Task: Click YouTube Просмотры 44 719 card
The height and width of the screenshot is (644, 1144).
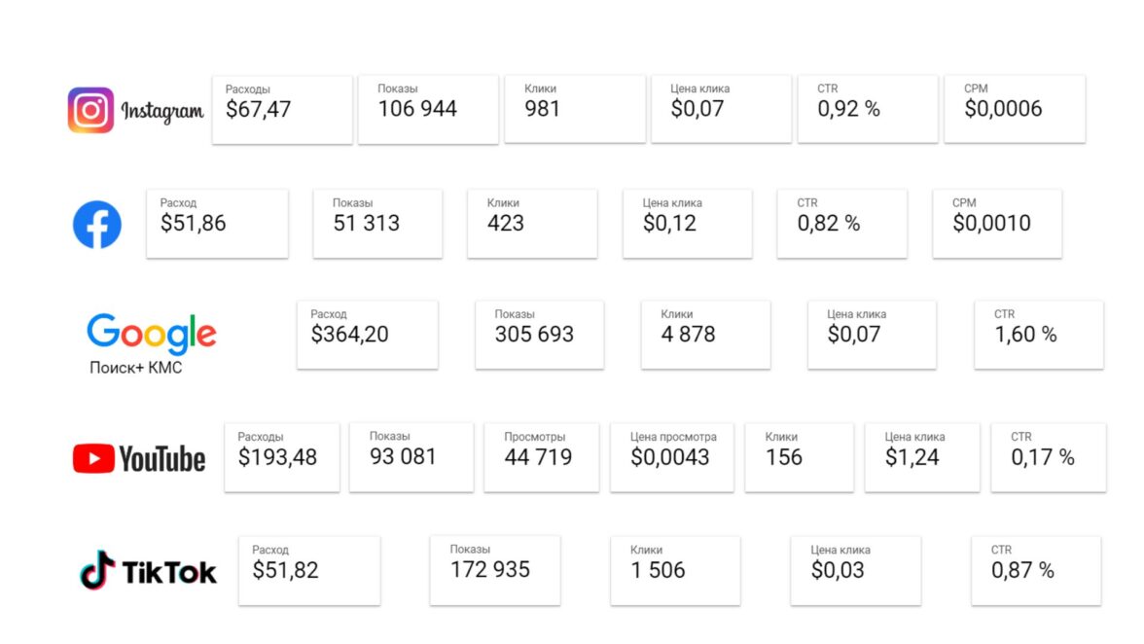Action: (541, 457)
